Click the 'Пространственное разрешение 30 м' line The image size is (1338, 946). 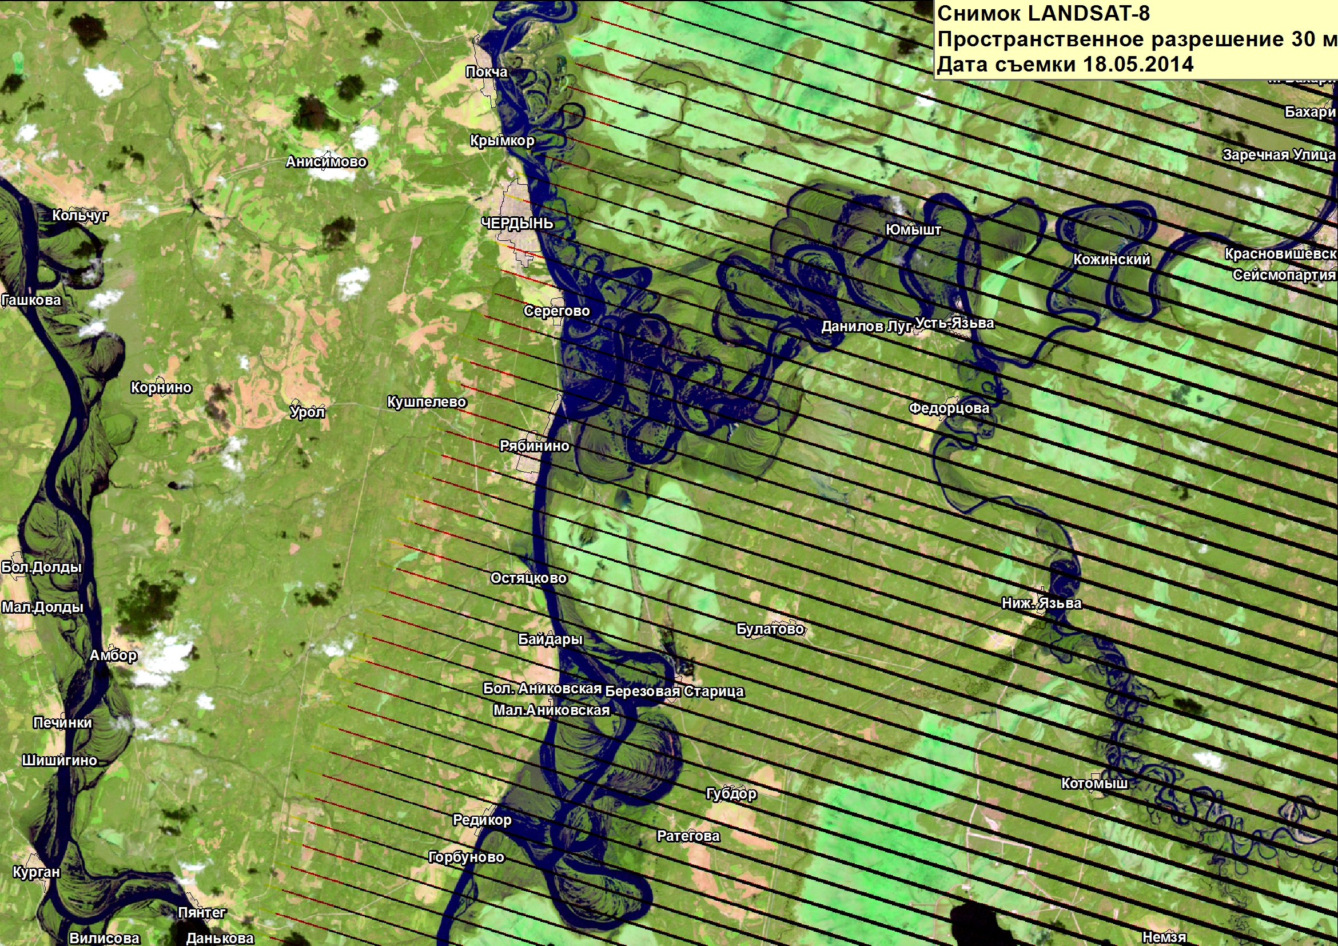click(1136, 39)
